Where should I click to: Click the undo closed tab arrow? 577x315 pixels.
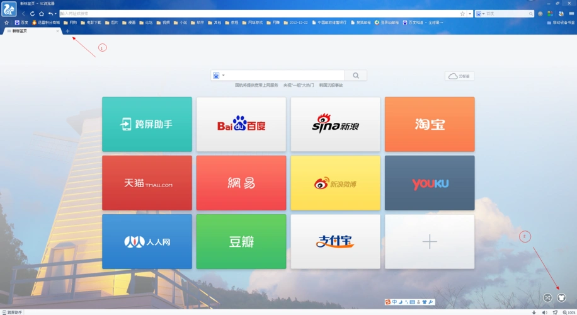pos(50,14)
